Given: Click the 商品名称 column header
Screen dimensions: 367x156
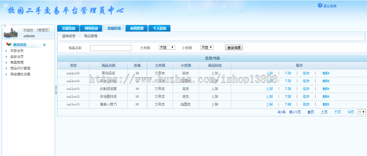Looking at the screenshot, I should coord(108,66).
